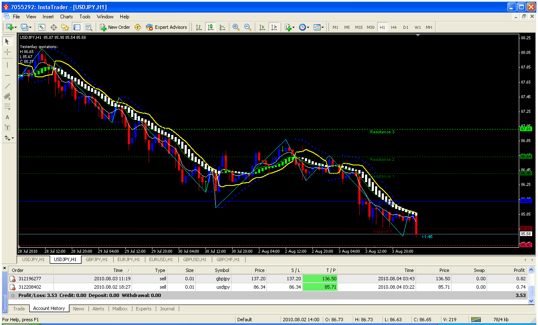Set timeframe to H4
The image size is (538, 325).
pyautogui.click(x=393, y=27)
